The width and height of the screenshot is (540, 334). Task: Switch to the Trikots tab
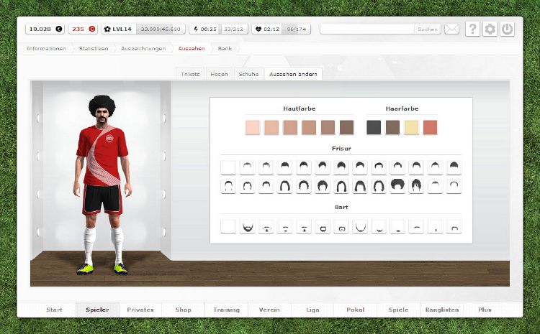190,74
